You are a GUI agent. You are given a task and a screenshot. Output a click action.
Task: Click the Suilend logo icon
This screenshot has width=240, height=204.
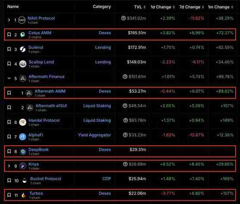(23, 49)
